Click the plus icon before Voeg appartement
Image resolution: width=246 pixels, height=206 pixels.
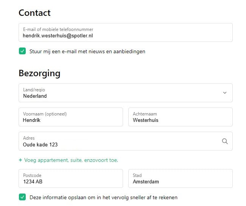click(x=20, y=160)
